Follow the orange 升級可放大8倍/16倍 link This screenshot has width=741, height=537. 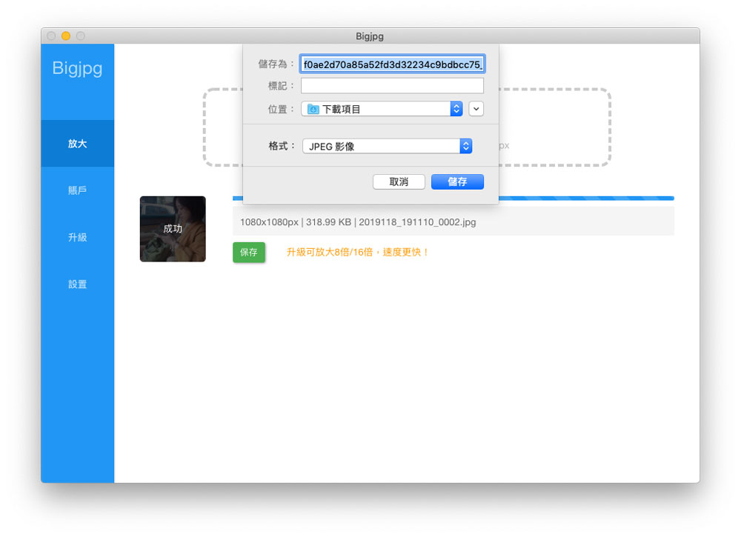[358, 253]
